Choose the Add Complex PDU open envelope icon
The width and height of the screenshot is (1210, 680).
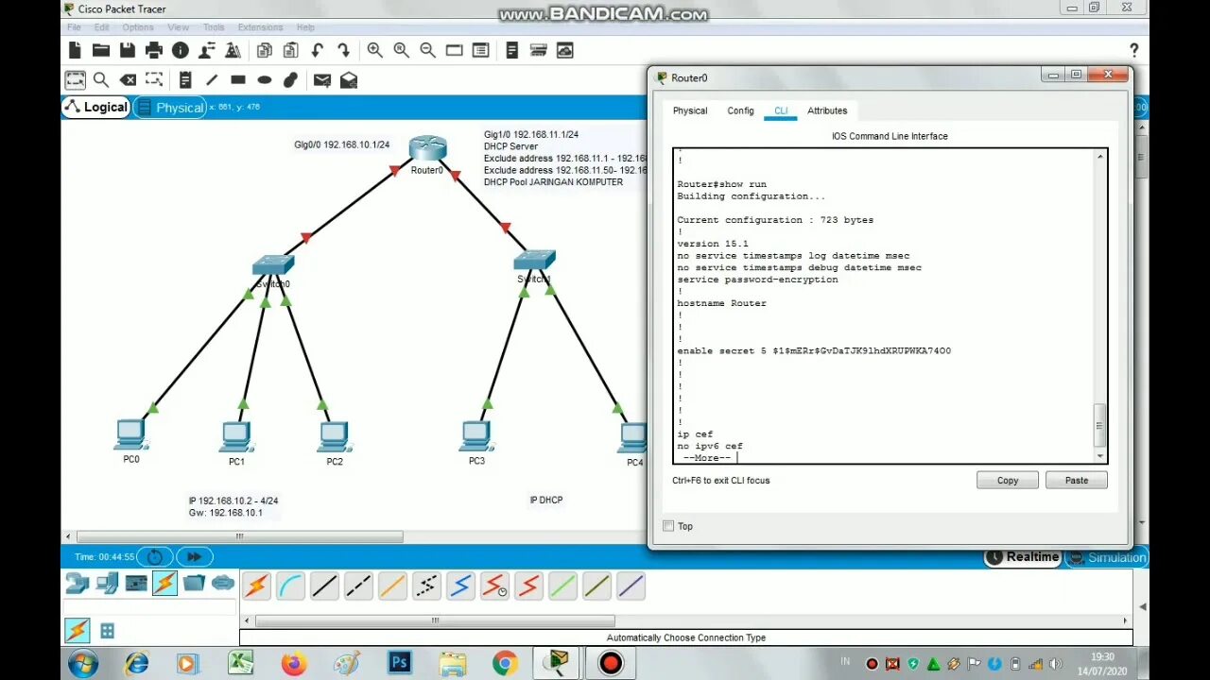tap(349, 80)
